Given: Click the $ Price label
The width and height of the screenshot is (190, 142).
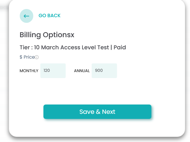Looking at the screenshot, I should 27,57.
